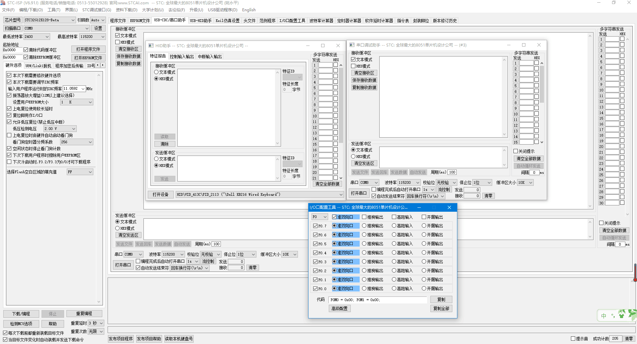This screenshot has height=344, width=637.
Task: Click the 串口调试助手 window title icon
Action: pos(352,45)
